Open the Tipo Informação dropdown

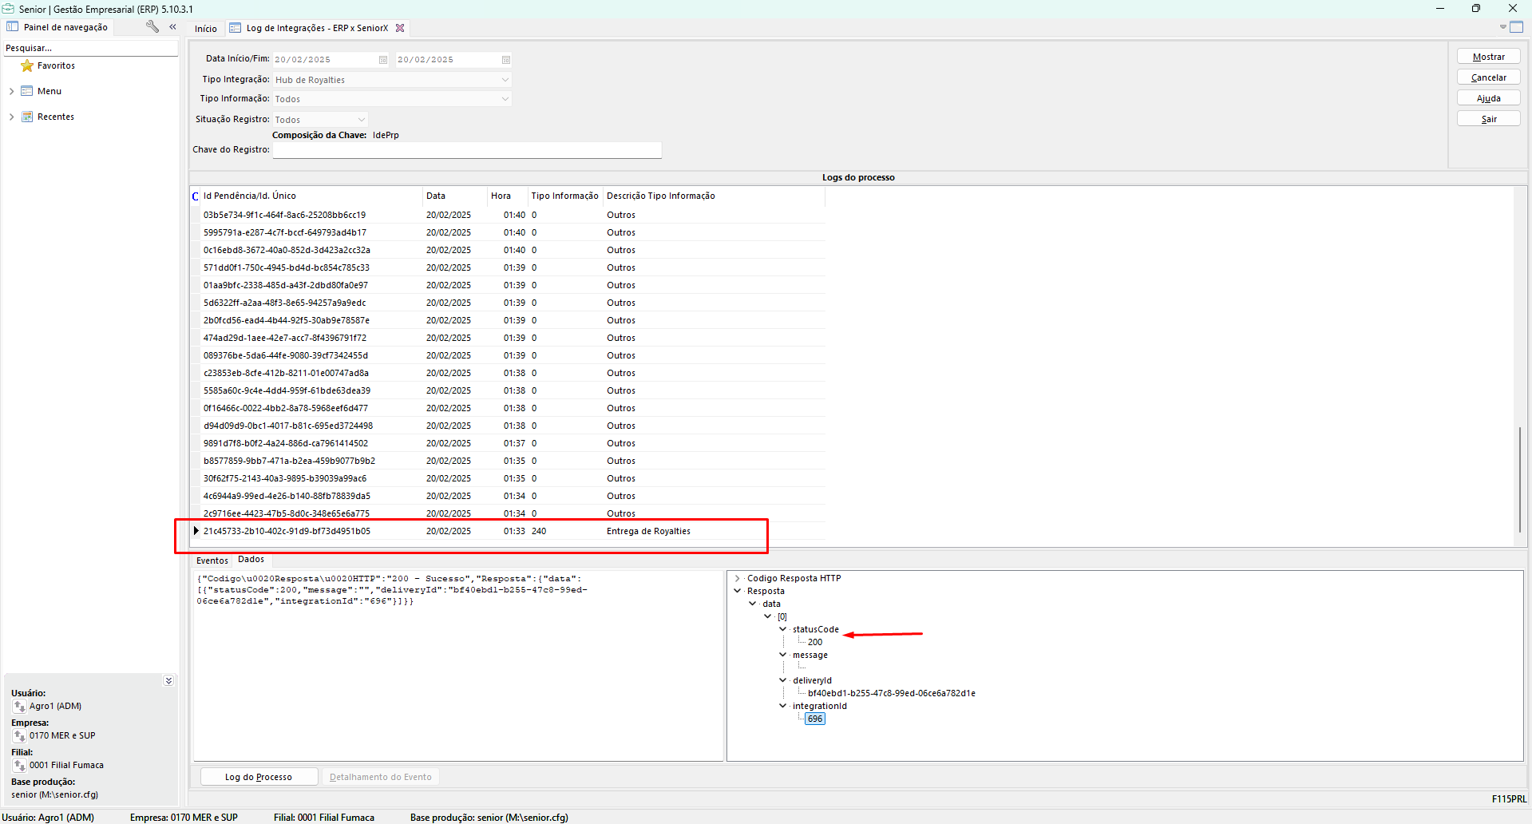click(x=505, y=99)
